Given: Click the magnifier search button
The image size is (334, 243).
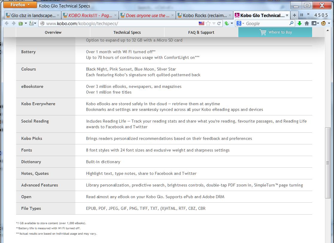Looking at the screenshot, I should tap(291, 23).
